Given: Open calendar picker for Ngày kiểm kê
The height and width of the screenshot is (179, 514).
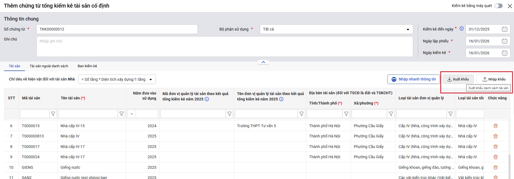Looking at the screenshot, I should pyautogui.click(x=504, y=53).
